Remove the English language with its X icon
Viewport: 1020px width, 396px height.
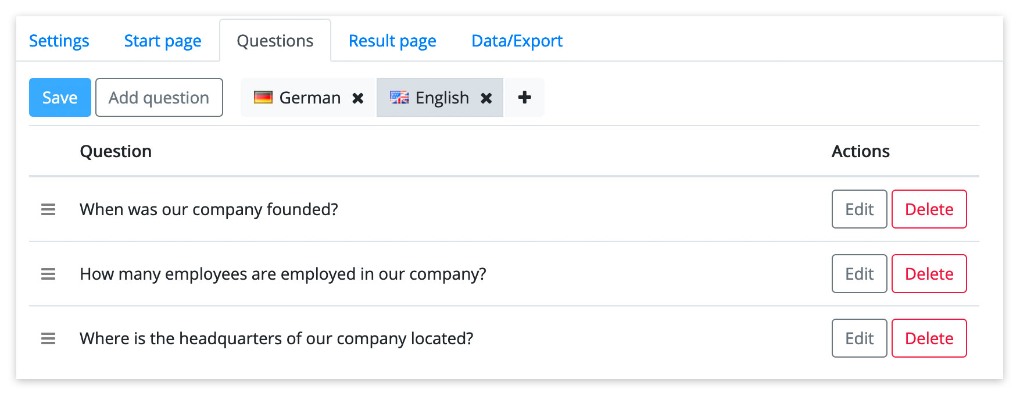486,98
